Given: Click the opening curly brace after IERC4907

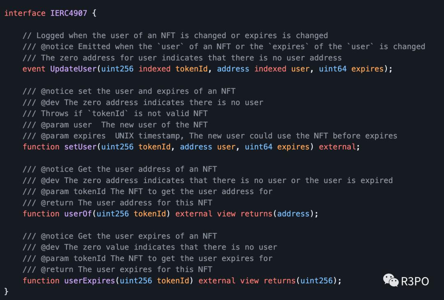Looking at the screenshot, I should [94, 13].
